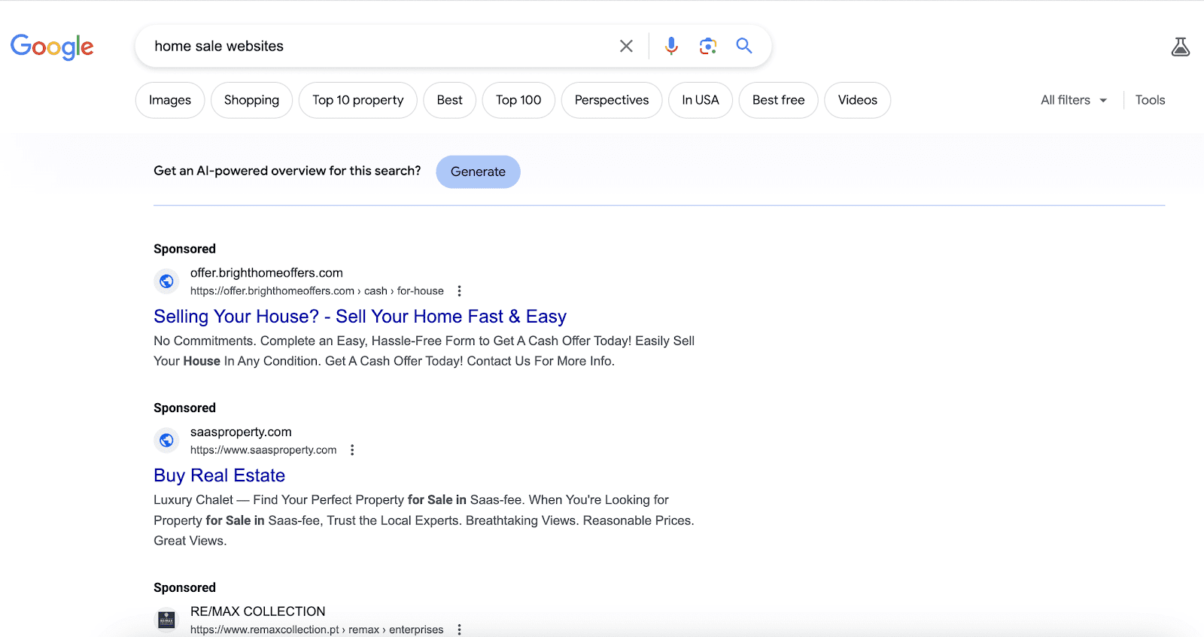Open the Tools options

pyautogui.click(x=1150, y=100)
